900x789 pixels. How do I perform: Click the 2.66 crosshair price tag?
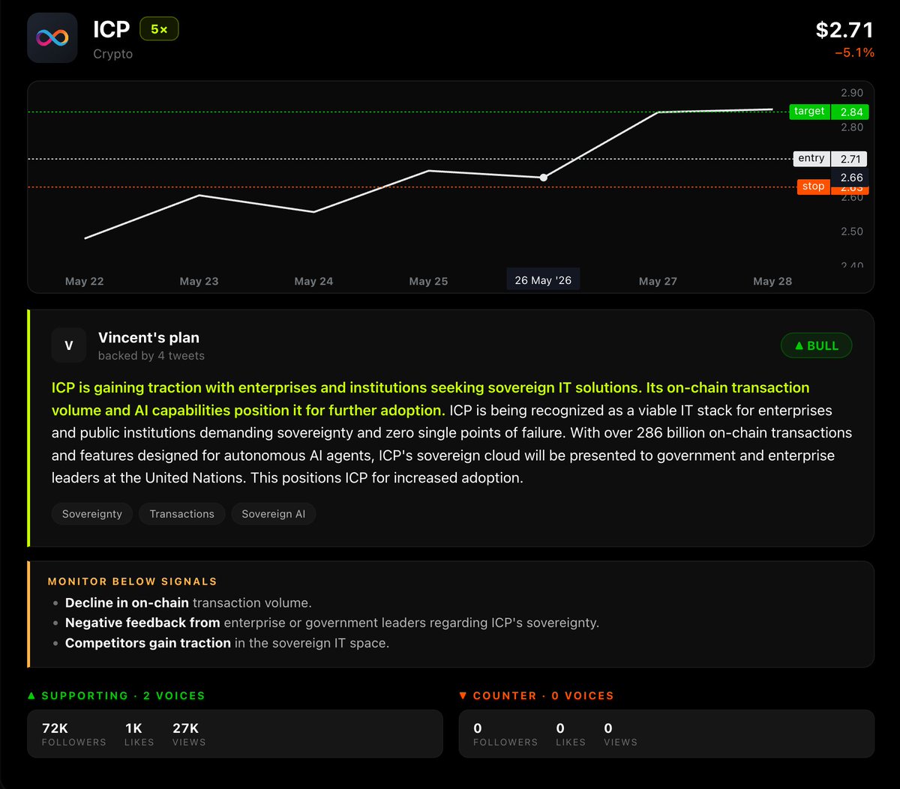point(851,178)
